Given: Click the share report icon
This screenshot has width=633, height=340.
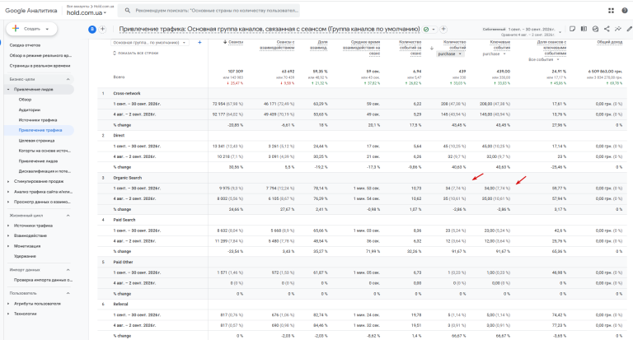Looking at the screenshot, I should [x=607, y=29].
